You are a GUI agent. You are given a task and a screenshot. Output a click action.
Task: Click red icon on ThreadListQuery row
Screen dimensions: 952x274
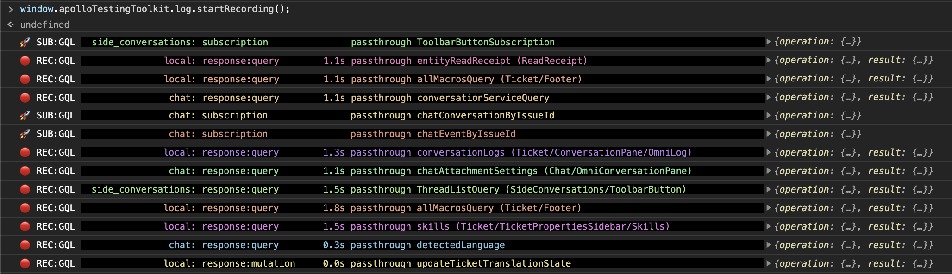[25, 189]
